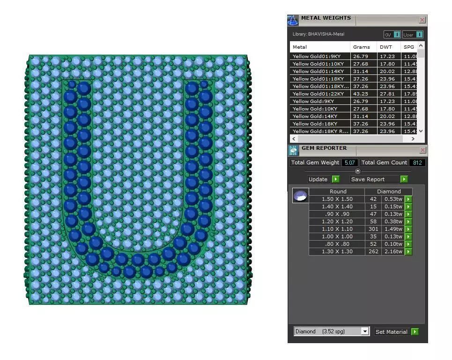Click green arrow for 1.30 X 1.30 row
The width and height of the screenshot is (452, 360).
pos(408,251)
